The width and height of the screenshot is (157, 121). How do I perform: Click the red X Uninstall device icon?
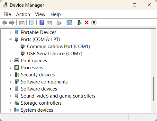[87, 22]
